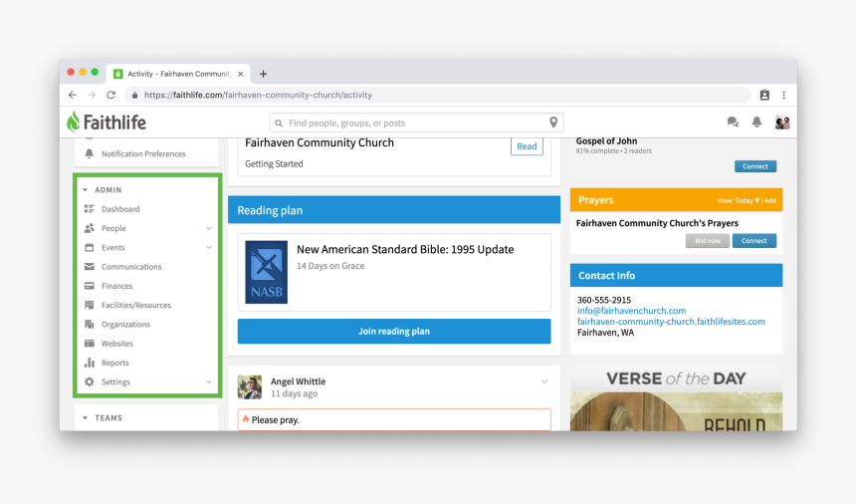Select Finances in admin menu

pyautogui.click(x=116, y=286)
